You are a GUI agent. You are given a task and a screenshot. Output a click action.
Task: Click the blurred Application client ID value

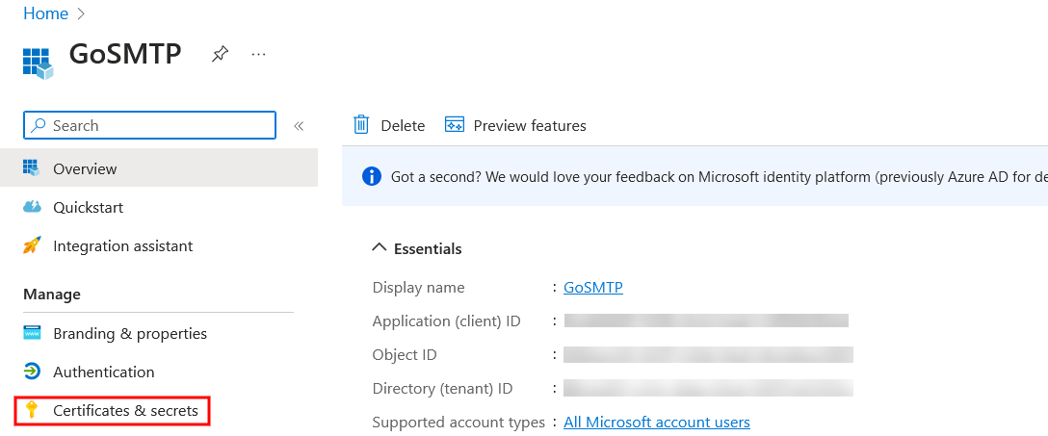click(706, 321)
